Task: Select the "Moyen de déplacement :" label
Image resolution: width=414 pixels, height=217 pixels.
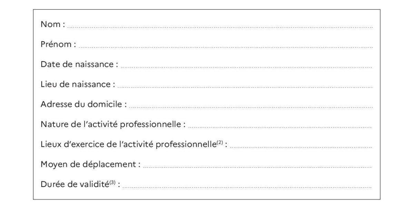Action: pos(91,165)
